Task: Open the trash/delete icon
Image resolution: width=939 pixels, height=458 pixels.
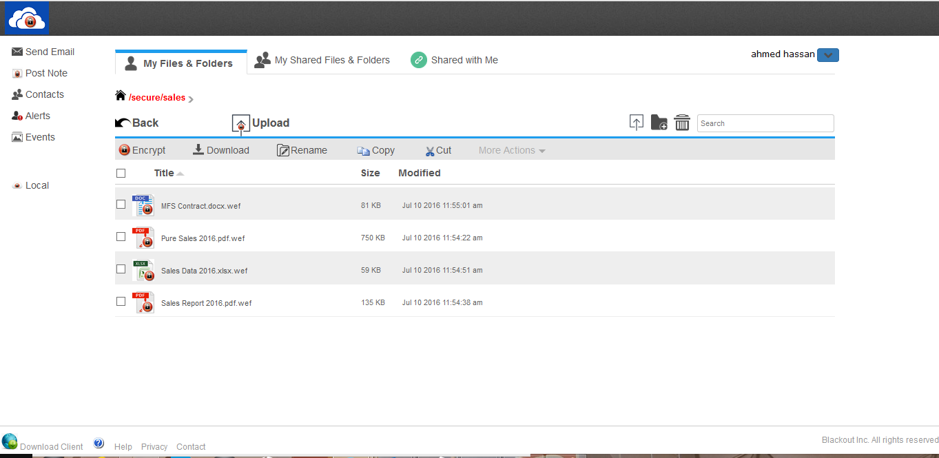Action: click(682, 122)
